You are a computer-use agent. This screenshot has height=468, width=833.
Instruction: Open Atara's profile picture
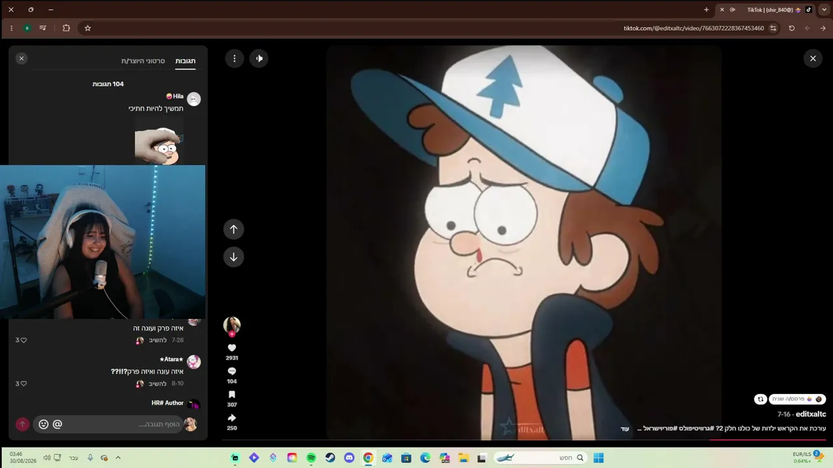194,362
